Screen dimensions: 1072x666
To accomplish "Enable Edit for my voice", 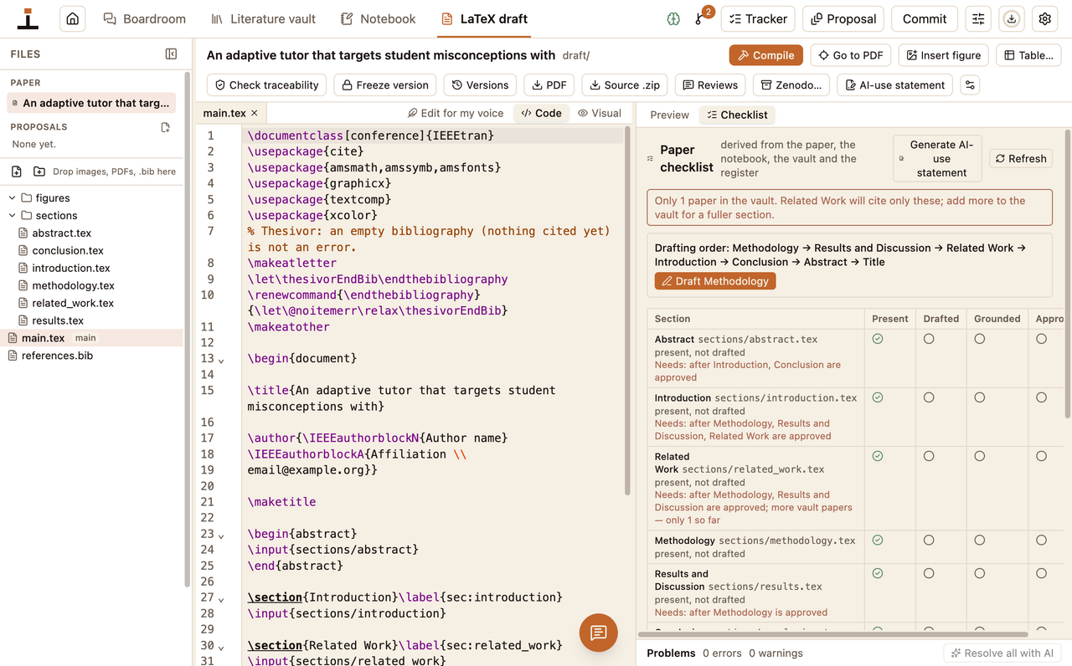I will coord(456,113).
